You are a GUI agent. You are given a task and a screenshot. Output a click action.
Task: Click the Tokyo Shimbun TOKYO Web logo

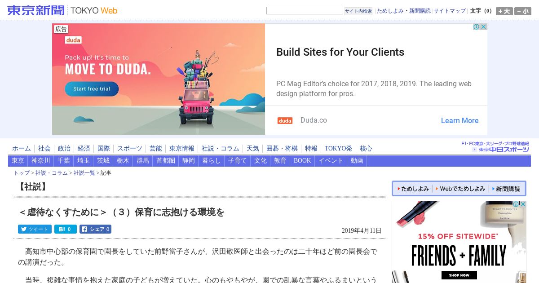(62, 10)
